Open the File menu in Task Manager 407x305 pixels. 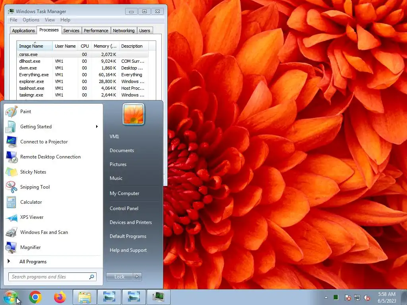[x=14, y=20]
